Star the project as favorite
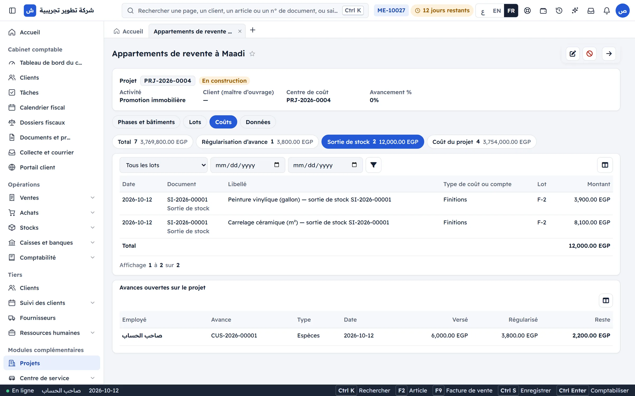This screenshot has width=635, height=396. click(252, 54)
